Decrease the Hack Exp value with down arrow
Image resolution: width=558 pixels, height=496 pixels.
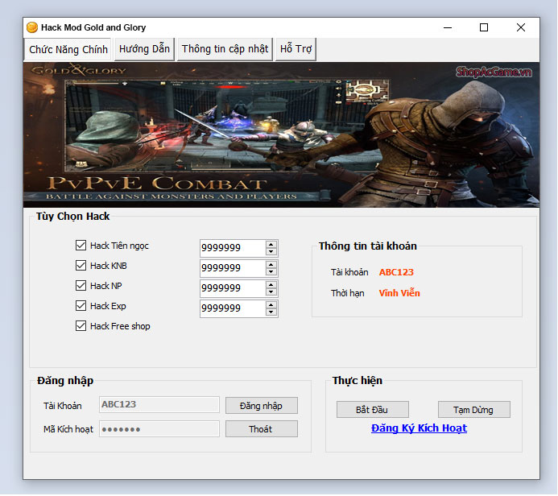(271, 312)
